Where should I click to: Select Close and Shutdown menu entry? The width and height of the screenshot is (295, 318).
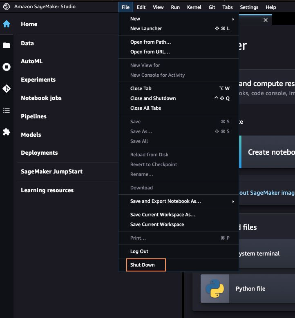coord(179,98)
